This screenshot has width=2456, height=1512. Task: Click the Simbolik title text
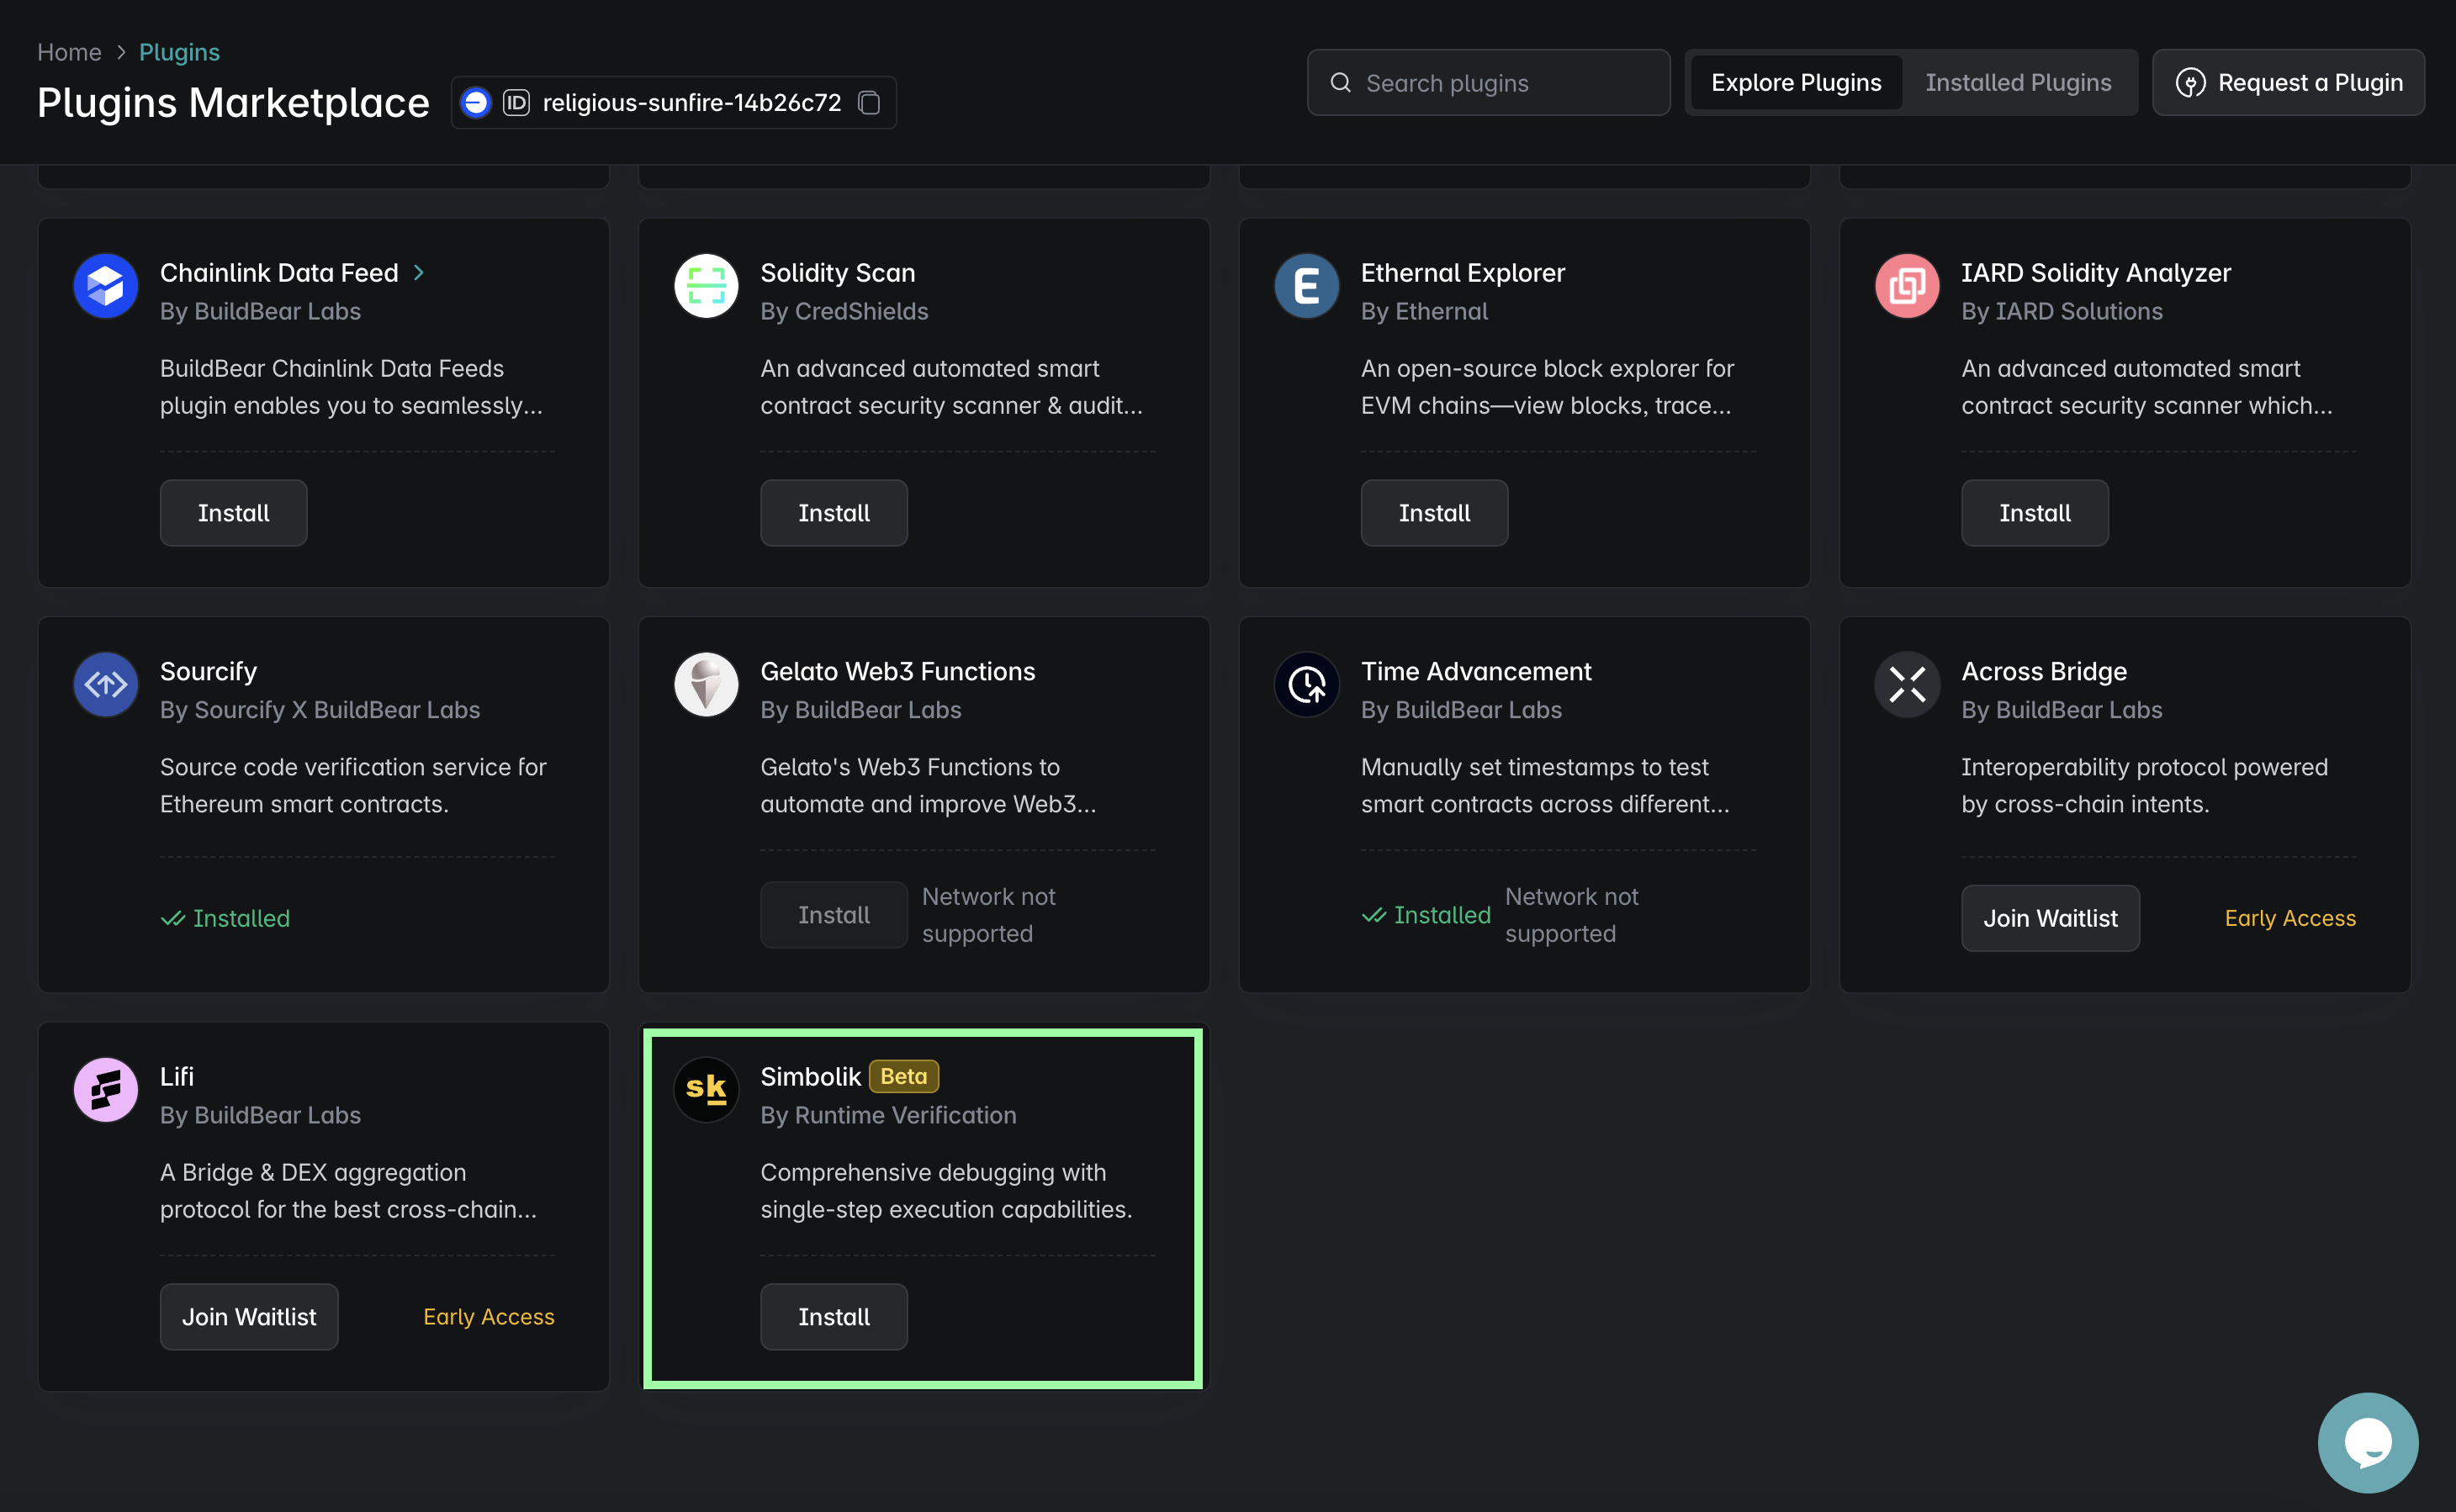point(810,1076)
